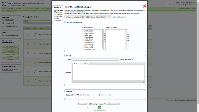The width and height of the screenshot is (199, 112).
Task: Click the double-right arrow between group lists
Action: point(104,36)
